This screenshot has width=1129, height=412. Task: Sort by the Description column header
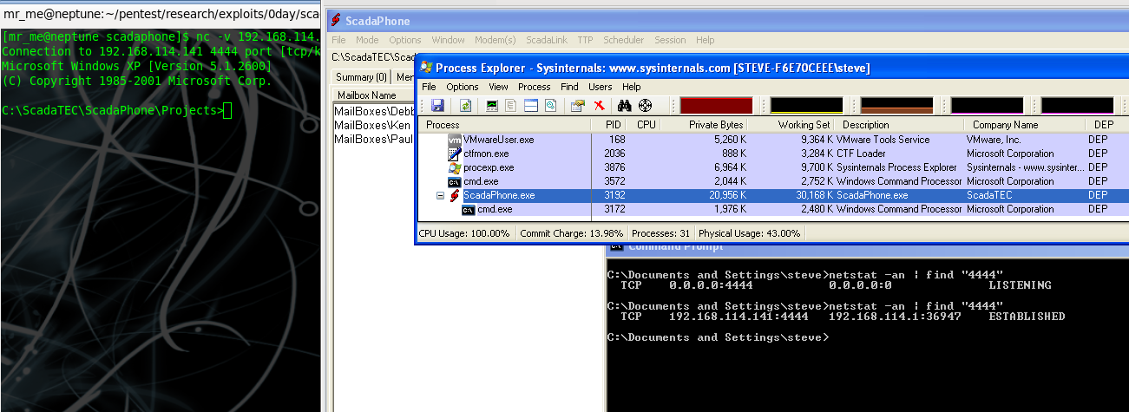point(900,125)
